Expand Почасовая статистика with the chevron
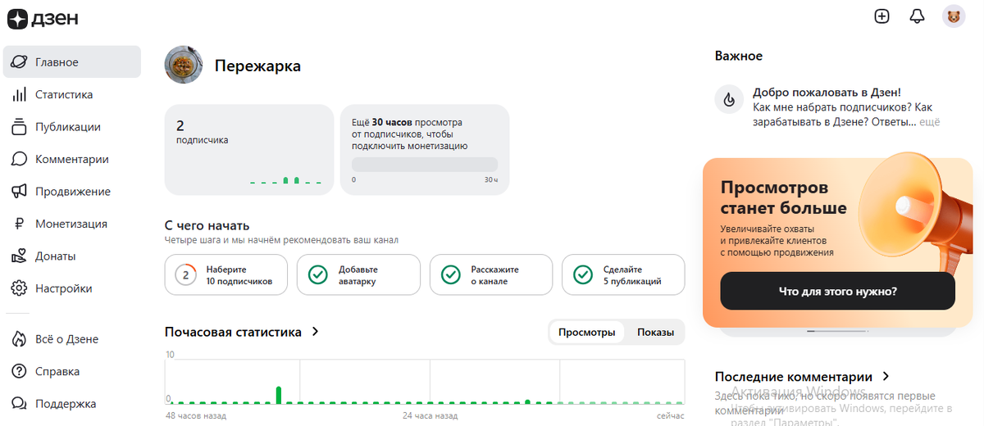984x426 pixels. (315, 332)
